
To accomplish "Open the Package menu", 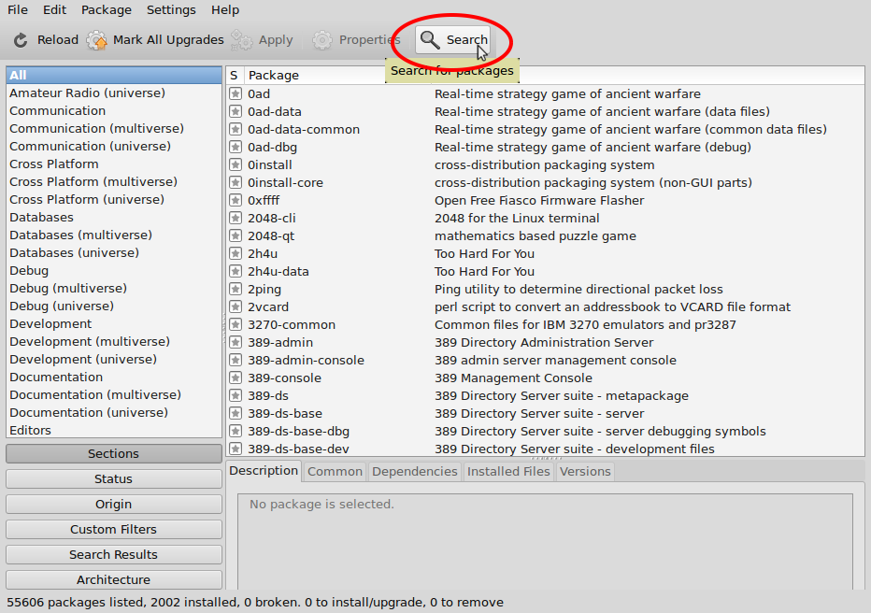I will 107,10.
